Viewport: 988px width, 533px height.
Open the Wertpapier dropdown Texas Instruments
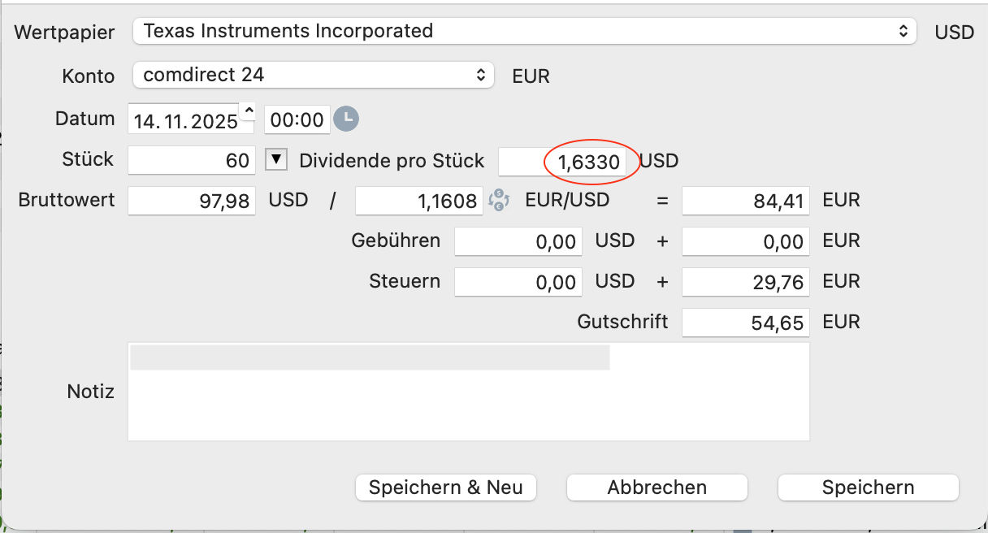click(525, 32)
